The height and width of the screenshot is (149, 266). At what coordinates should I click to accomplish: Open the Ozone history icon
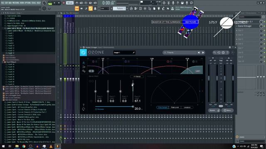(x=219, y=53)
